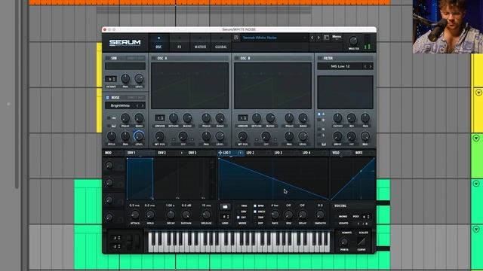Select previous filter type arrow near MG Low 12
Image resolution: width=483 pixels, height=271 pixels.
coord(365,66)
